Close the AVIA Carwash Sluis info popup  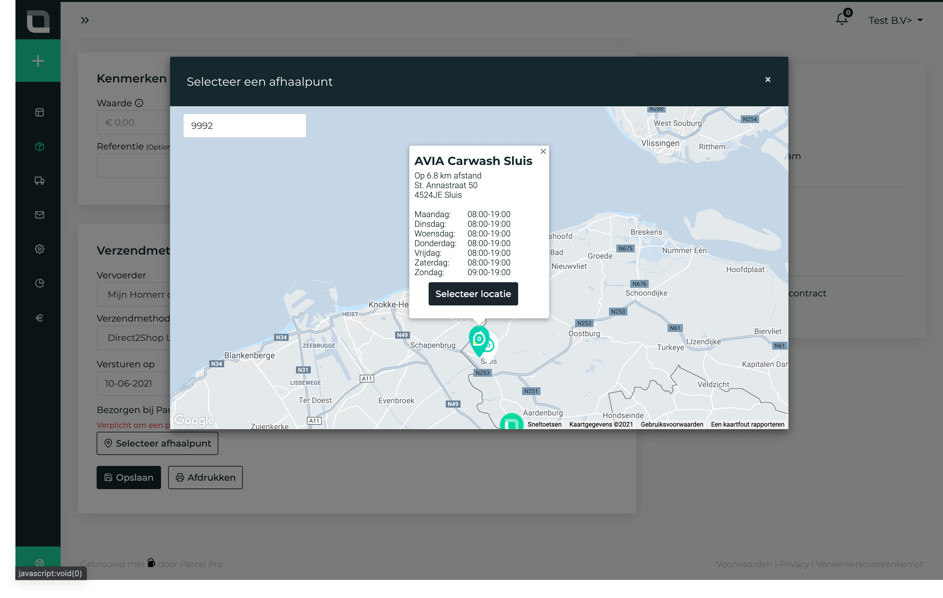pyautogui.click(x=543, y=152)
